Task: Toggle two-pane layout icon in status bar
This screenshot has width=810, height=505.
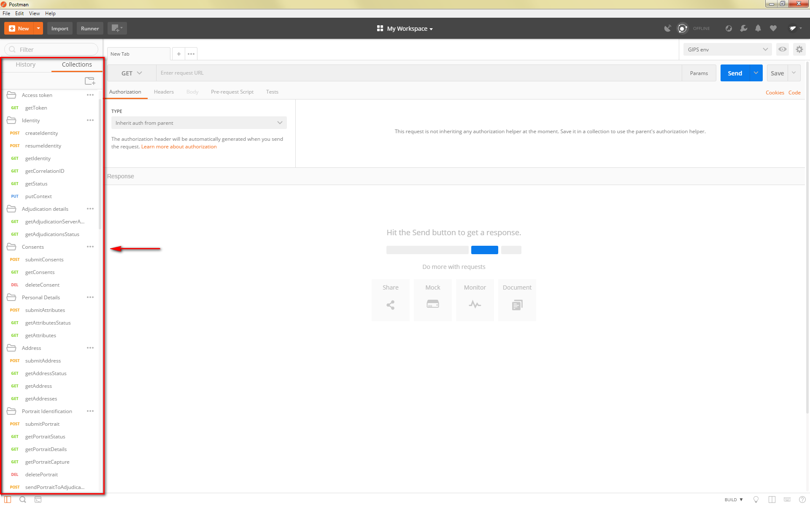Action: pyautogui.click(x=772, y=500)
